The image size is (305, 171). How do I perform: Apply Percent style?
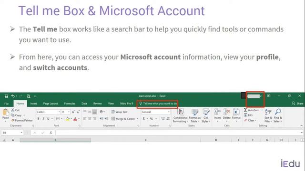[x=152, y=119]
